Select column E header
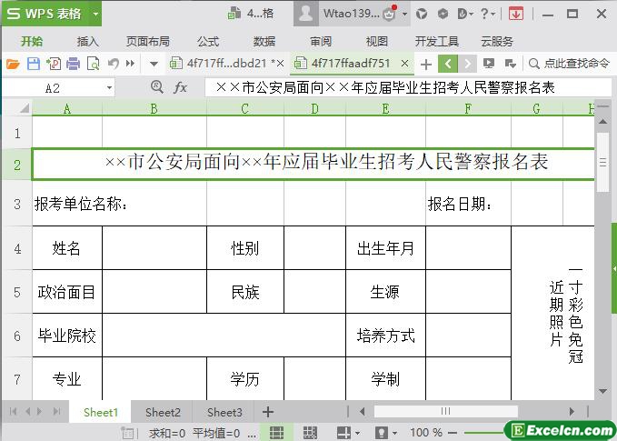The width and height of the screenshot is (617, 441). pos(385,108)
